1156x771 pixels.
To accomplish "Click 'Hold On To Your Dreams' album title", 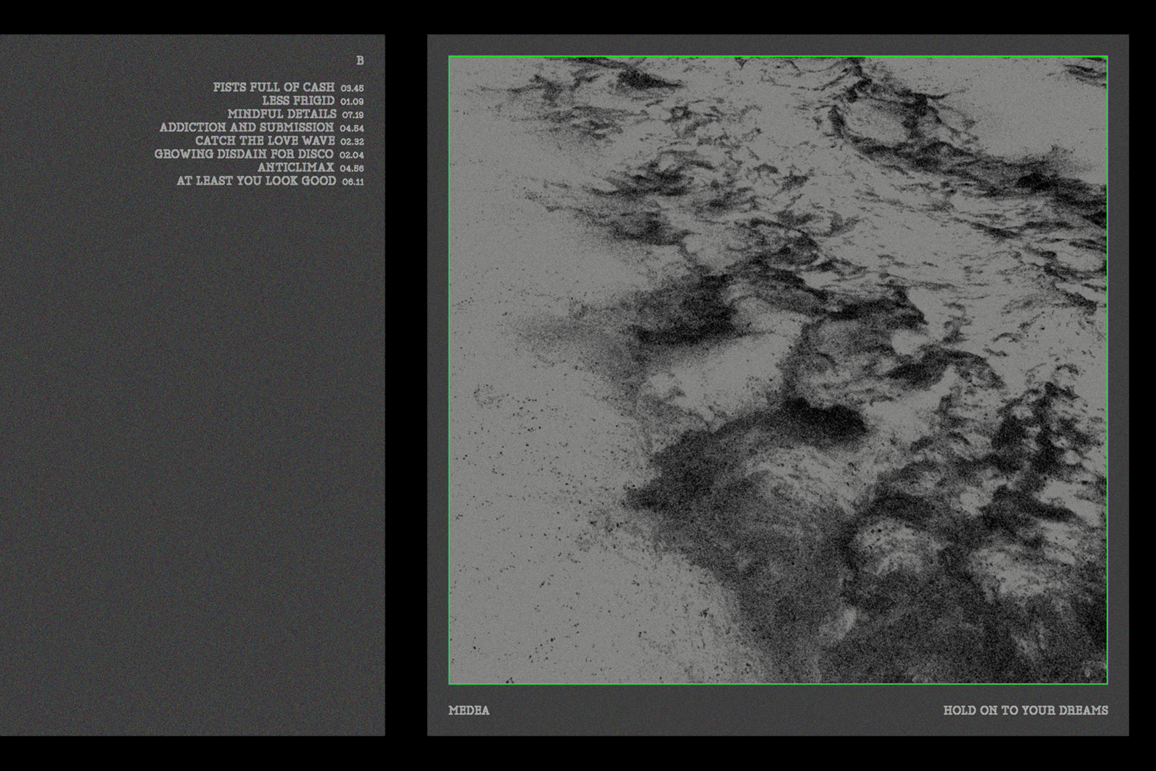I will tap(1025, 710).
